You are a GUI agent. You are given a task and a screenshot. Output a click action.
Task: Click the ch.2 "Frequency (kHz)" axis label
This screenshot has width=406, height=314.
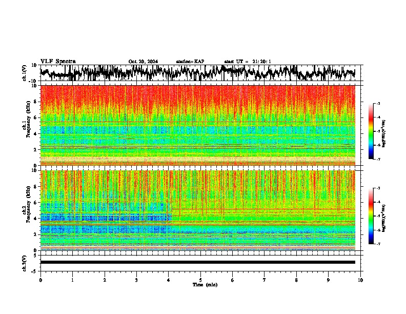pos(28,204)
